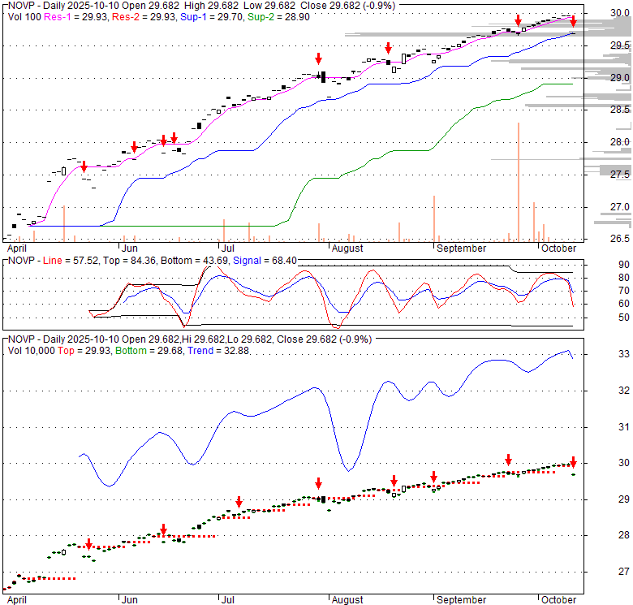The image size is (633, 605).
Task: Click the first red arrow in bottom trend chart
Action: [x=88, y=545]
